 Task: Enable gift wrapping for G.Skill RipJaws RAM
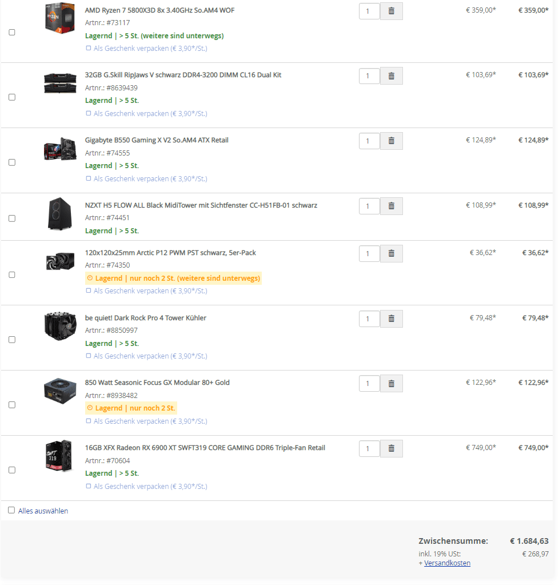coord(89,113)
